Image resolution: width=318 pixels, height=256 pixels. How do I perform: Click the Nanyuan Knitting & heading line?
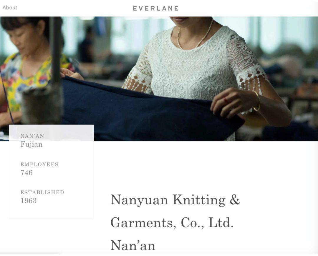click(175, 200)
